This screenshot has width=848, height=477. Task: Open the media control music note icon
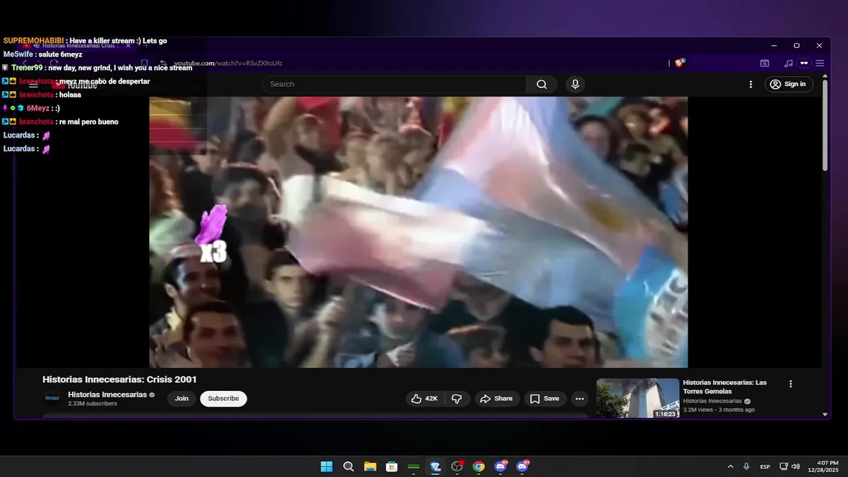(x=788, y=64)
